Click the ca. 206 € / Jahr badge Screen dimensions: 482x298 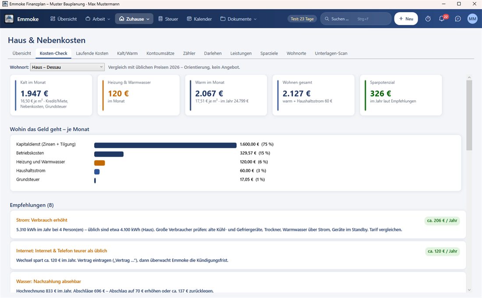442,221
